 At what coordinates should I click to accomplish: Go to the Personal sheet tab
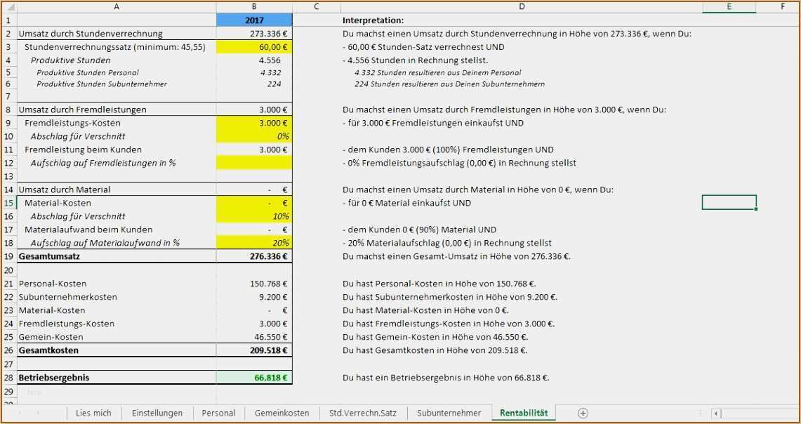tap(218, 413)
